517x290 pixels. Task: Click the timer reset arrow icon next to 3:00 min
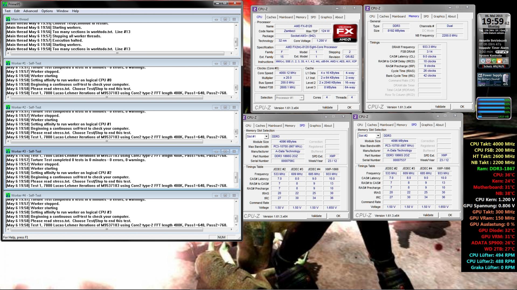coord(506,52)
